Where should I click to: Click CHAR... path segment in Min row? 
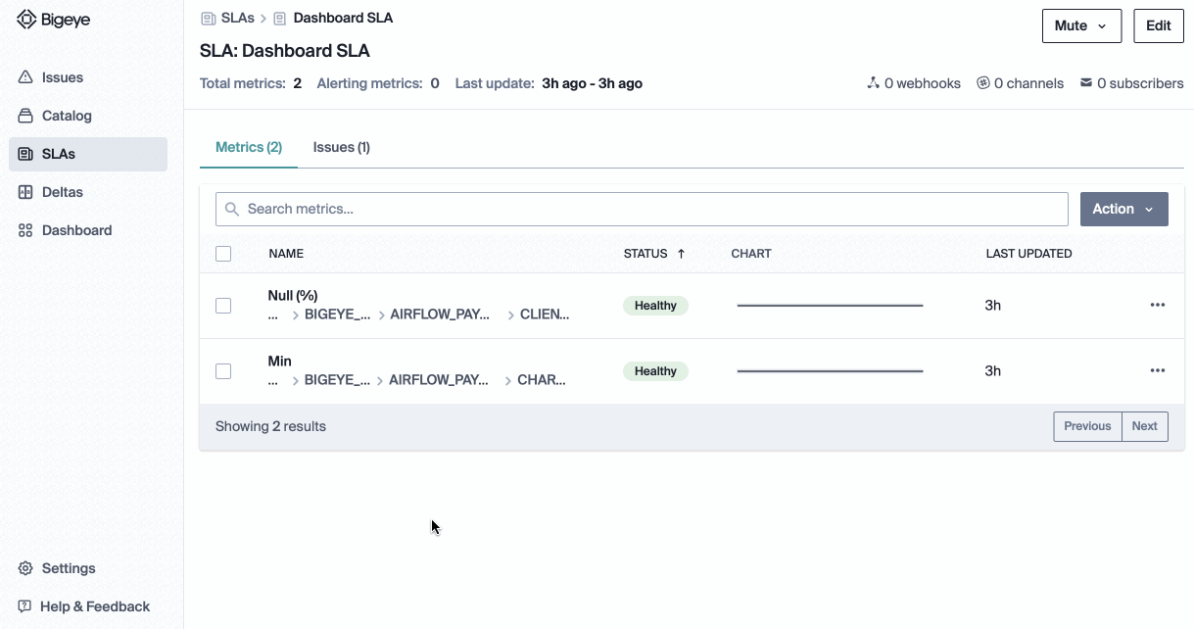(542, 381)
